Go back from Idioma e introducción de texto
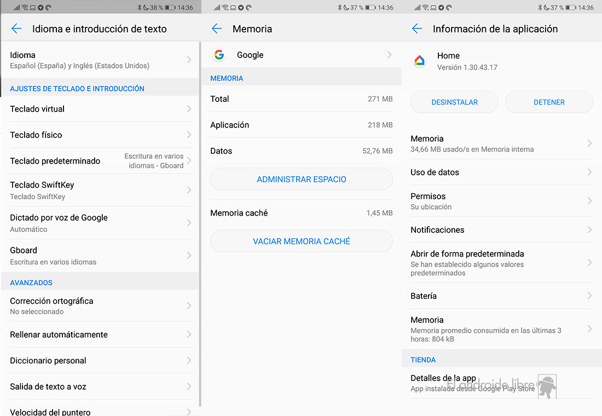 point(16,29)
